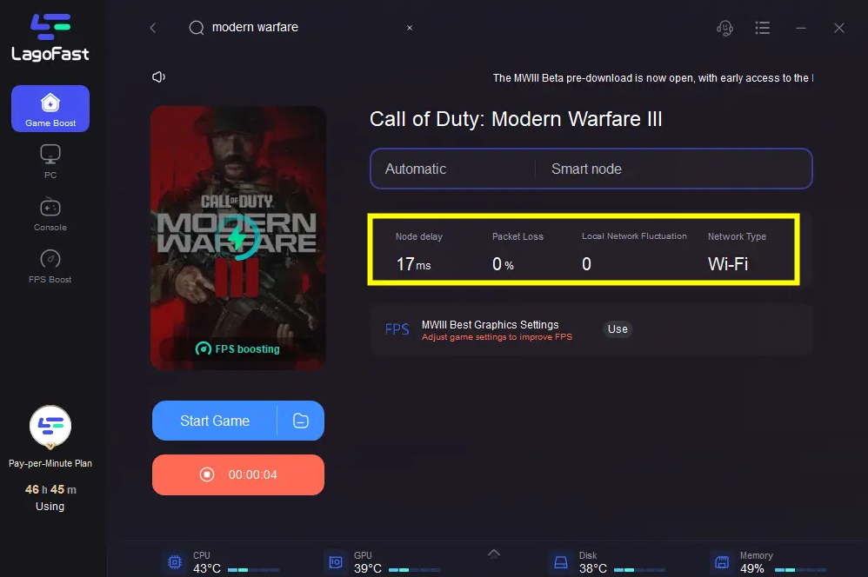Image resolution: width=868 pixels, height=577 pixels.
Task: Click the announcement speaker icon
Action: click(x=159, y=76)
